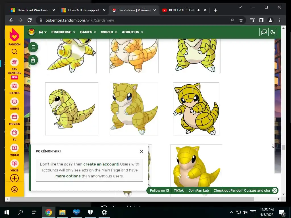The image size is (291, 218).
Task: Open the bold-outlined Sandshrew artwork
Action: (196, 109)
